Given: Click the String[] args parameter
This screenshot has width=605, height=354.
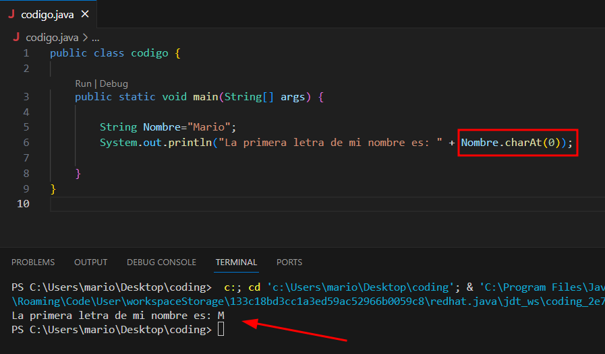Looking at the screenshot, I should [x=264, y=97].
